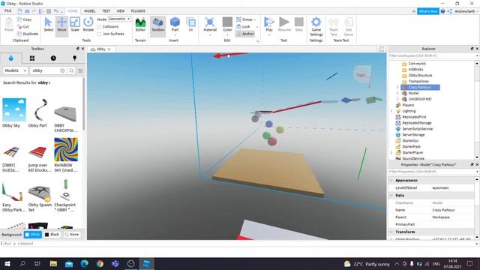480x270 pixels.
Task: Open the Mode Geometric dropdown
Action: click(x=119, y=19)
